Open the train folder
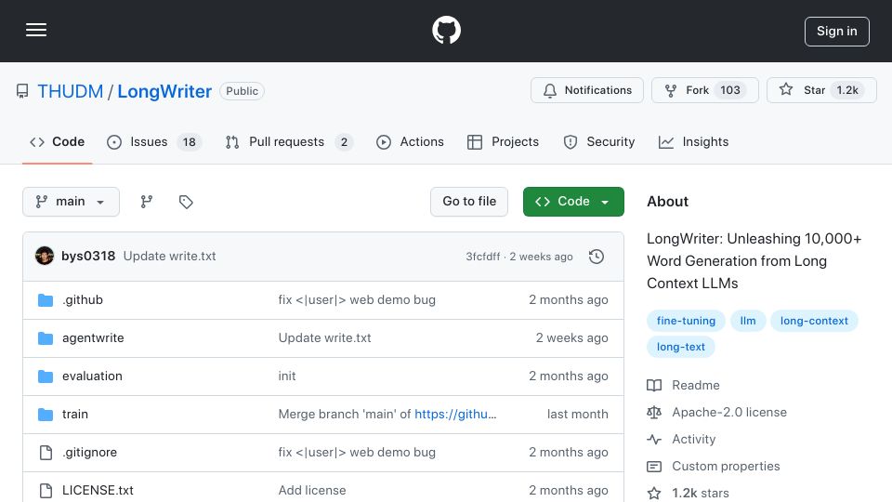Viewport: 892px width, 502px height. [x=75, y=415]
